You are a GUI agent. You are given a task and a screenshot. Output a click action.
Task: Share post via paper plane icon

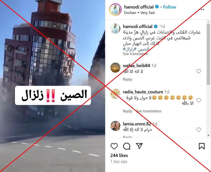(139, 146)
